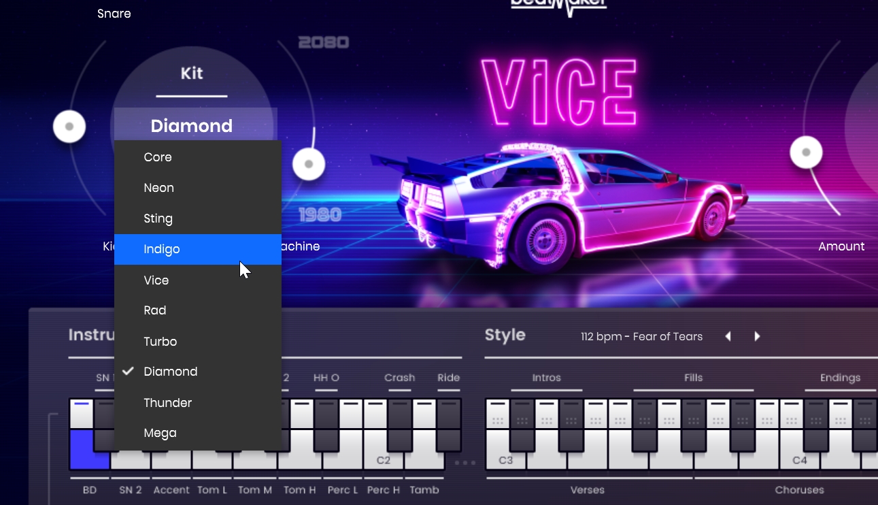Click the Fills section label

694,378
